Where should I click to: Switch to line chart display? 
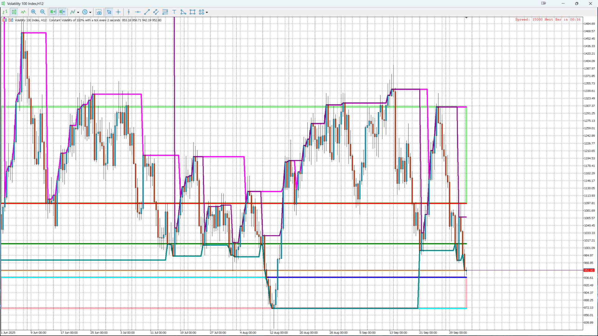click(x=23, y=12)
